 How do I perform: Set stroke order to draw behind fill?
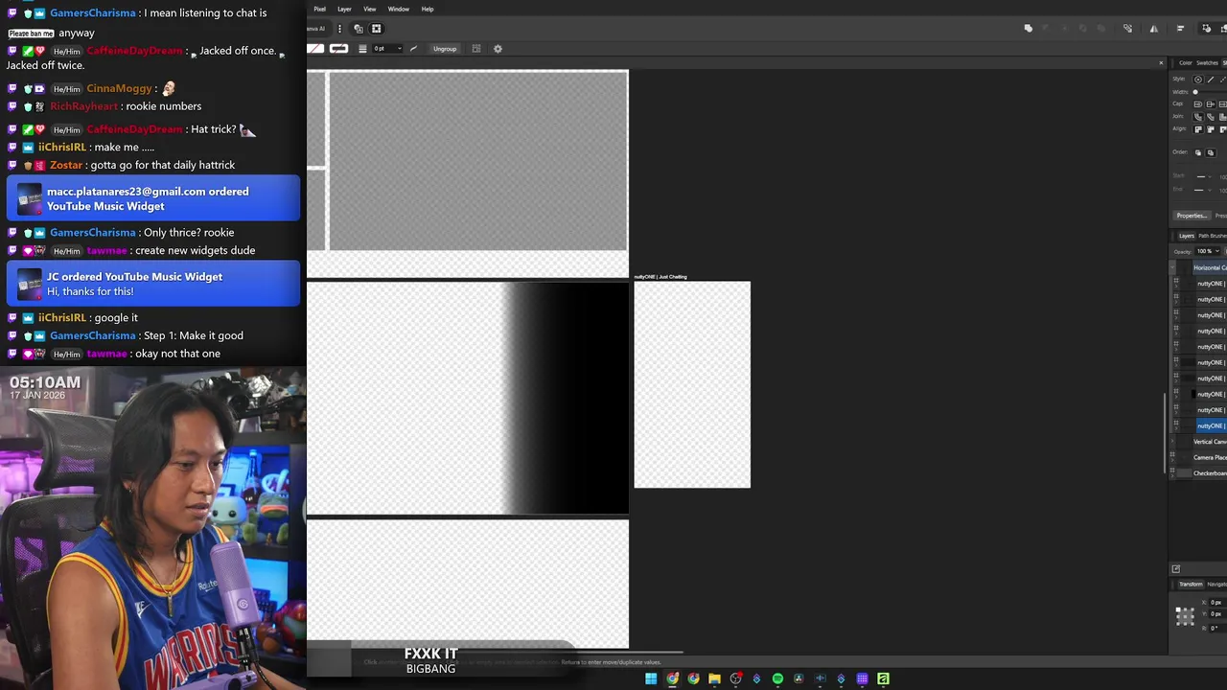pos(1197,152)
